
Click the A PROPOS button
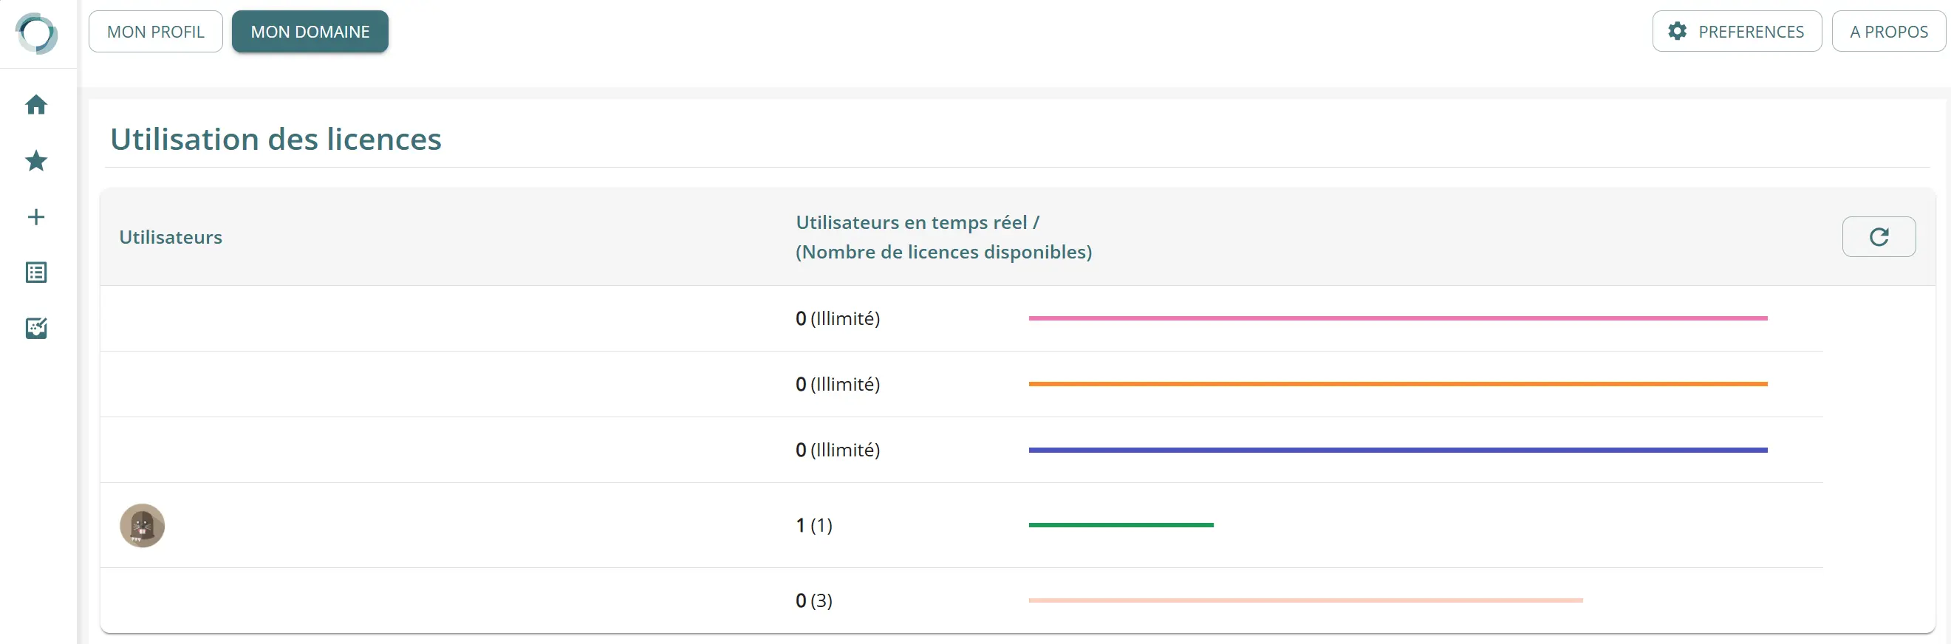pyautogui.click(x=1888, y=32)
